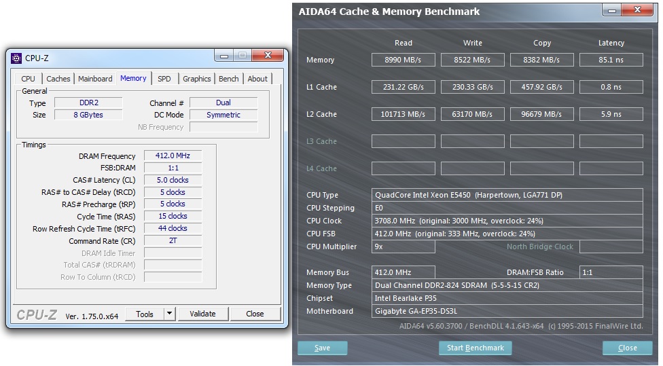Close AIDA64 window via title bar X
Viewport: 663px width, 366px height.
point(638,10)
